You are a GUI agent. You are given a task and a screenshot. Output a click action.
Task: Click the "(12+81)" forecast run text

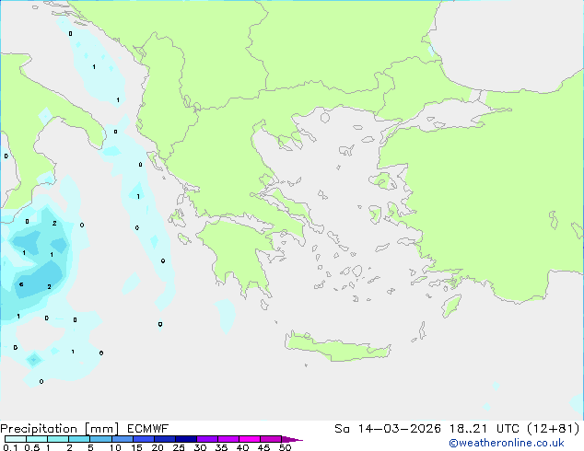554,429
